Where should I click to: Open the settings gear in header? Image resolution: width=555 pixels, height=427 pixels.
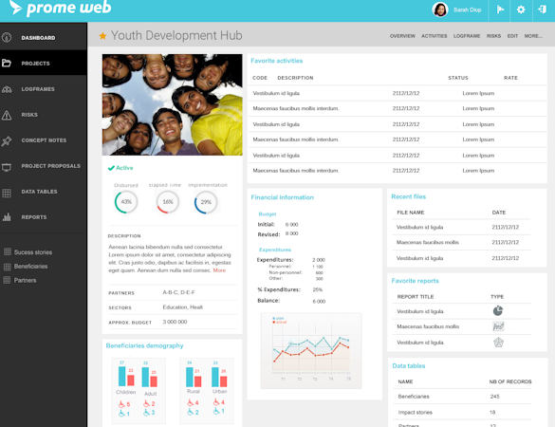521,9
